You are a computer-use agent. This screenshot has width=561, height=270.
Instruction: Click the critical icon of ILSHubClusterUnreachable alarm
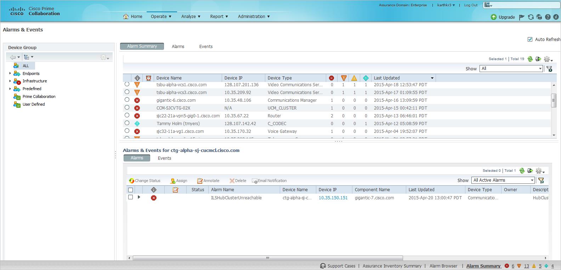pos(154,198)
